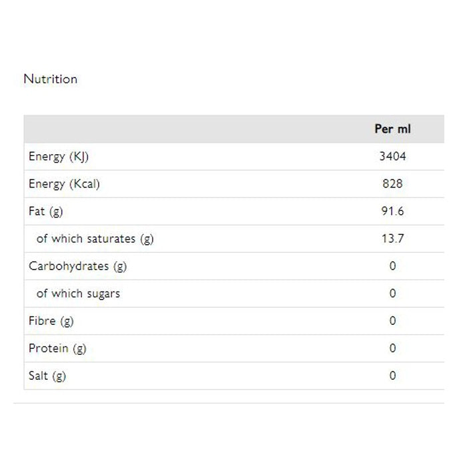Select the Energy (Kcal) row label
Image resolution: width=467 pixels, height=467 pixels.
(64, 184)
